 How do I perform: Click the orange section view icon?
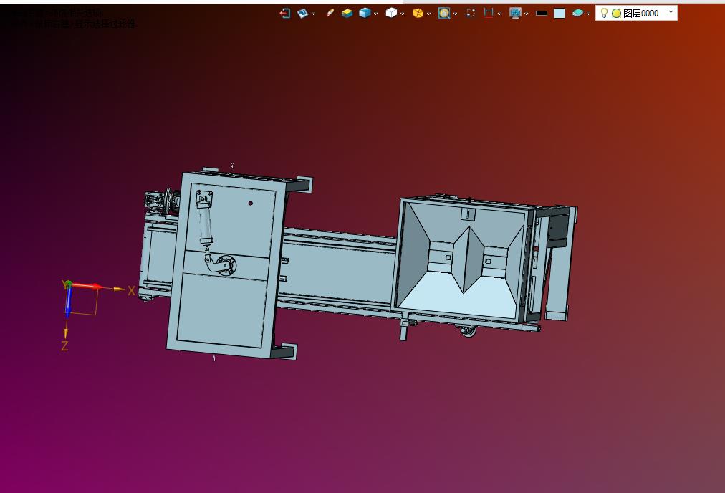[x=418, y=13]
